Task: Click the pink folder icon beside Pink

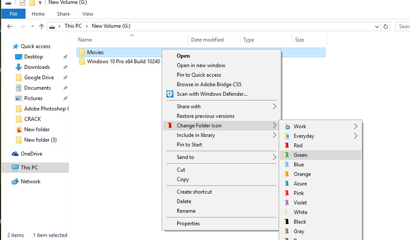Action: (286, 193)
